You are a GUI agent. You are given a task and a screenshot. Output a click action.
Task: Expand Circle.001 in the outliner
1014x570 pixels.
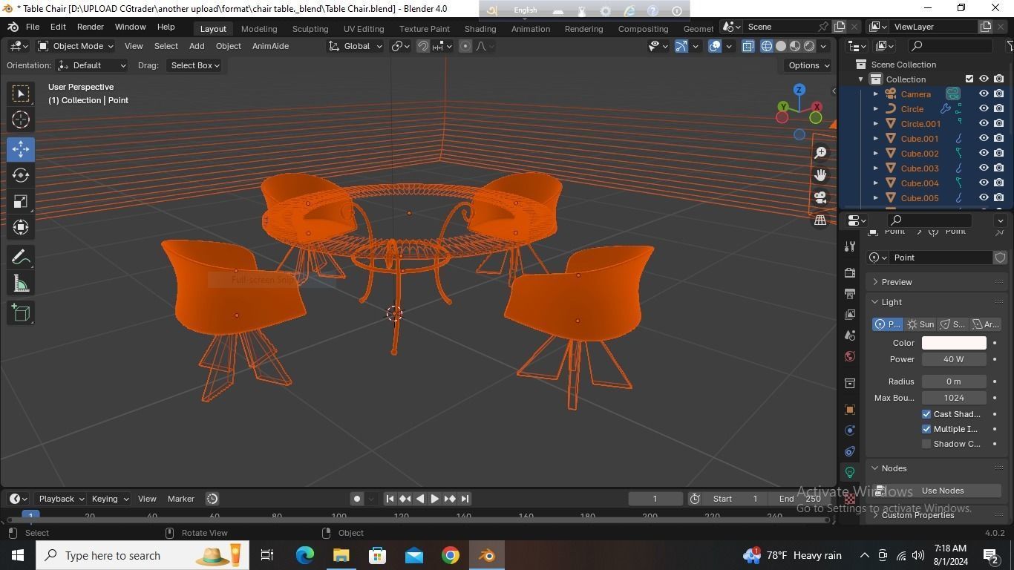875,124
